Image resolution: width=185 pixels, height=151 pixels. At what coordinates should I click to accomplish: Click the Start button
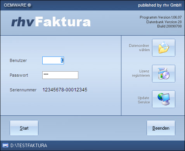point(24,128)
